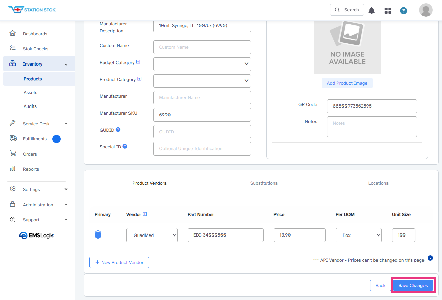Click the Back button
This screenshot has height=300, width=442.
pos(380,285)
